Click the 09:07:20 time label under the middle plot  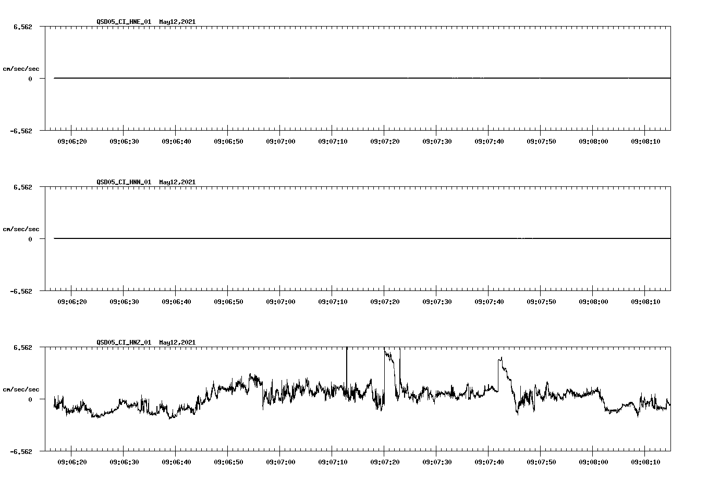(385, 301)
